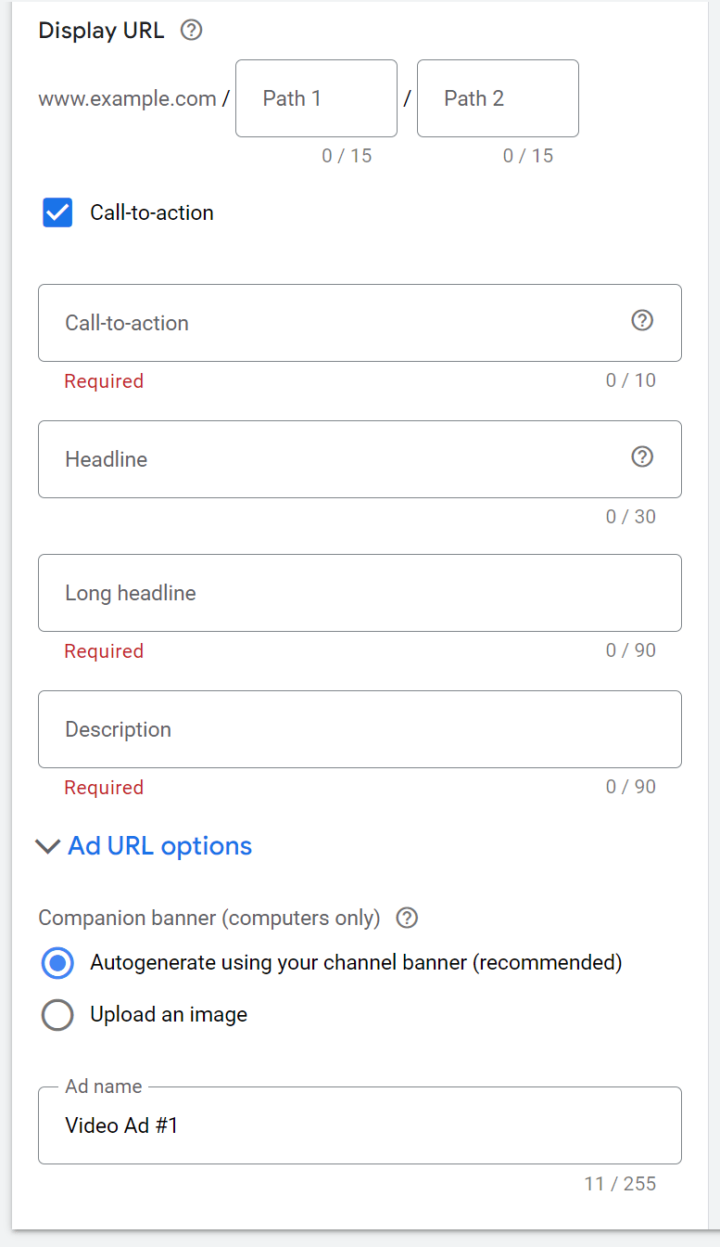Open the Display URL help tooltip
Image resolution: width=720 pixels, height=1247 pixels.
(x=191, y=30)
